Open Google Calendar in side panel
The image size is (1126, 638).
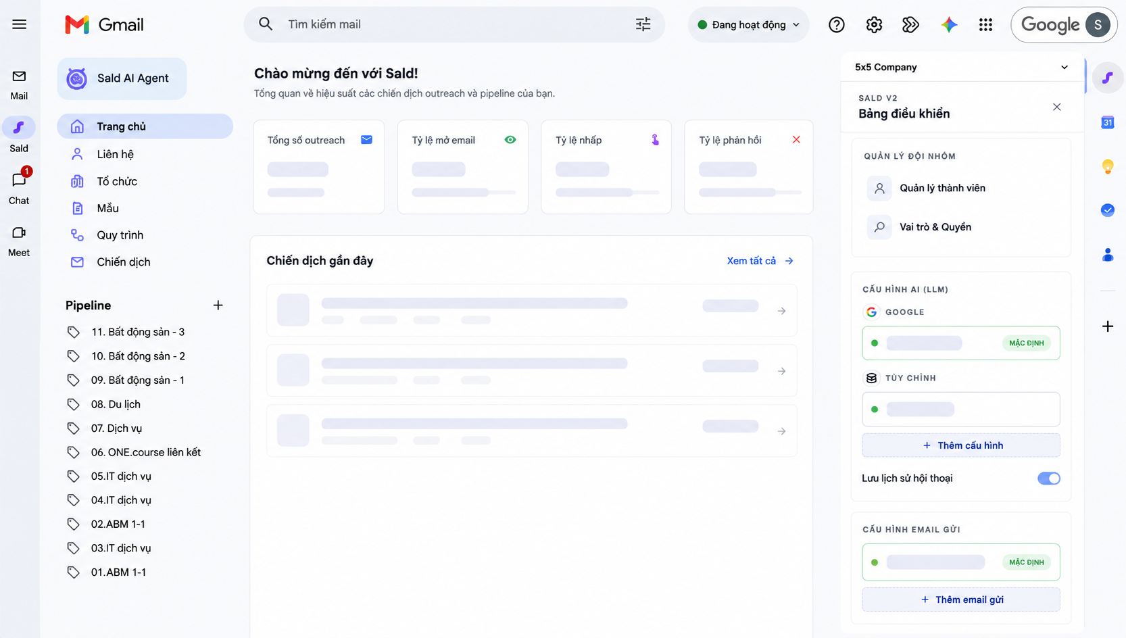click(1107, 122)
